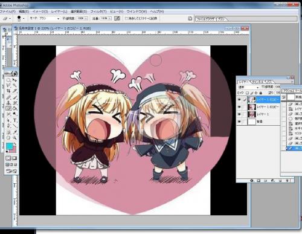
Task: Select the Dodge tool
Action: (x=14, y=114)
